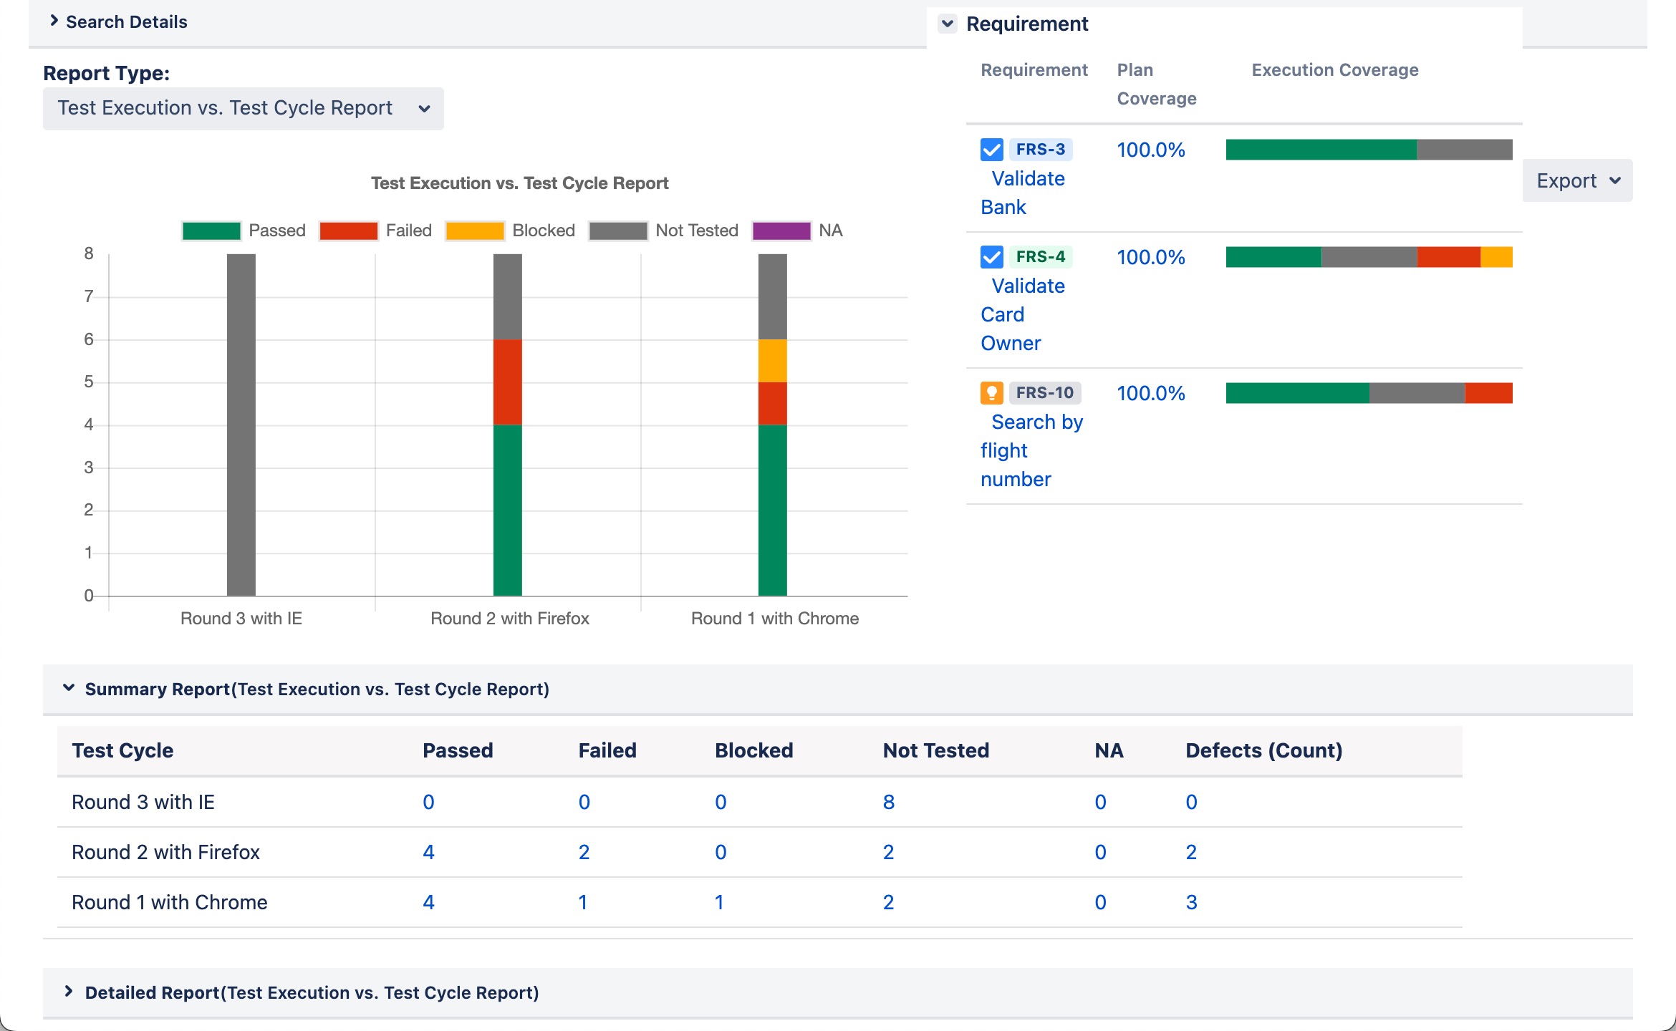
Task: Click the FRS-3 execution coverage bar
Action: click(1369, 150)
